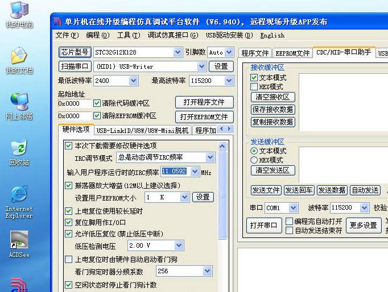
Task: Toggle the 清除EEPROM缓冲区 checkbox
Action: (x=97, y=116)
